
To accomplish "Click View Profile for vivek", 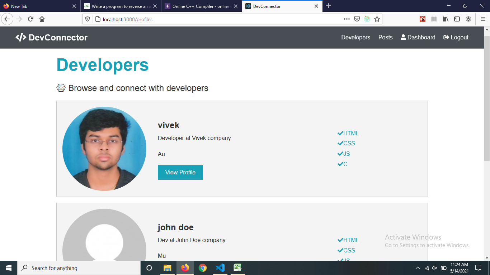I will coord(180,172).
